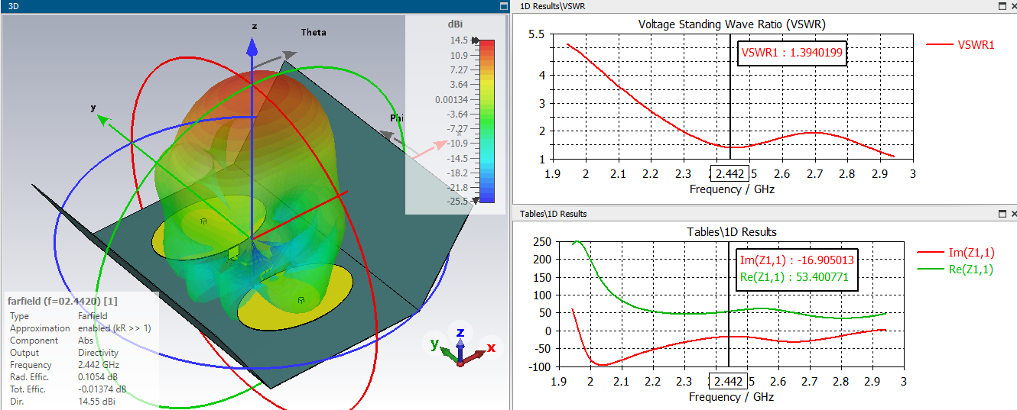This screenshot has height=410, width=1017.
Task: Maximize the 1D Results VSWR panel
Action: 1002,6
